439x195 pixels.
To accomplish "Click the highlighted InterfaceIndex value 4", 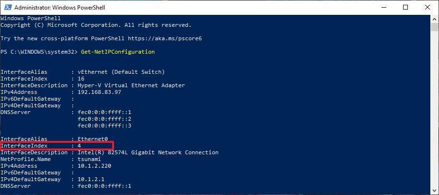I will tap(80, 146).
